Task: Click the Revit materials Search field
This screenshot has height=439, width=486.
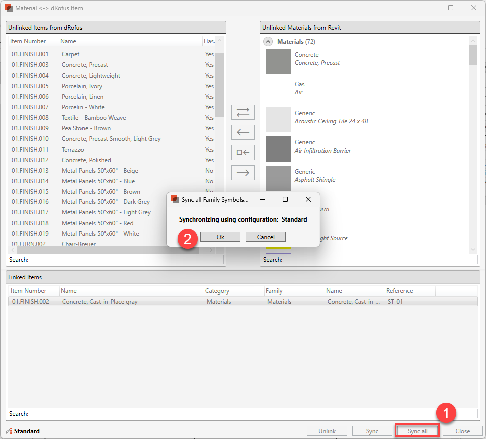Action: pyautogui.click(x=380, y=260)
